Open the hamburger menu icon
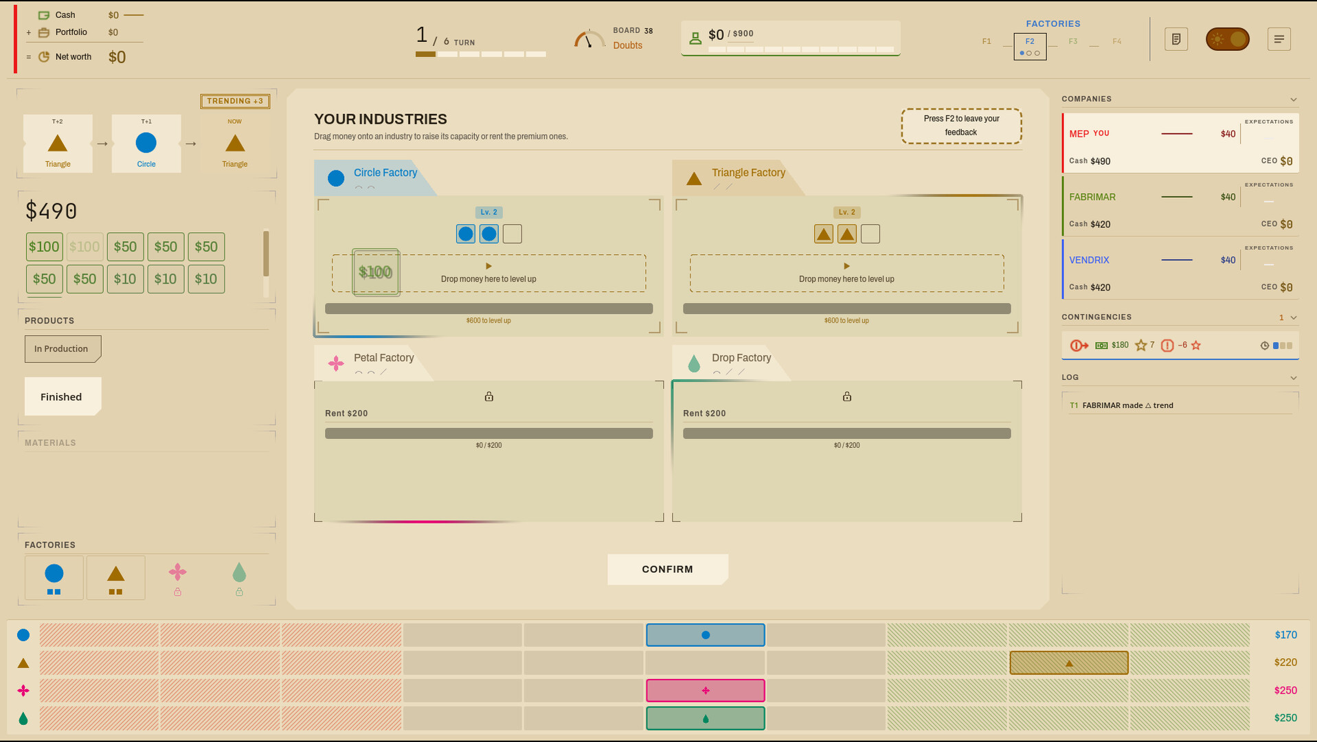 (x=1279, y=39)
